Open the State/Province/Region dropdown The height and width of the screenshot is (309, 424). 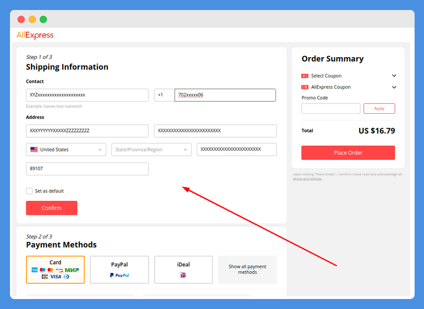pos(151,150)
